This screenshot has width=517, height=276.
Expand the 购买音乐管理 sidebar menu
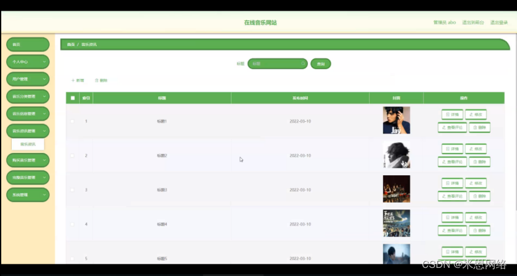[28, 160]
